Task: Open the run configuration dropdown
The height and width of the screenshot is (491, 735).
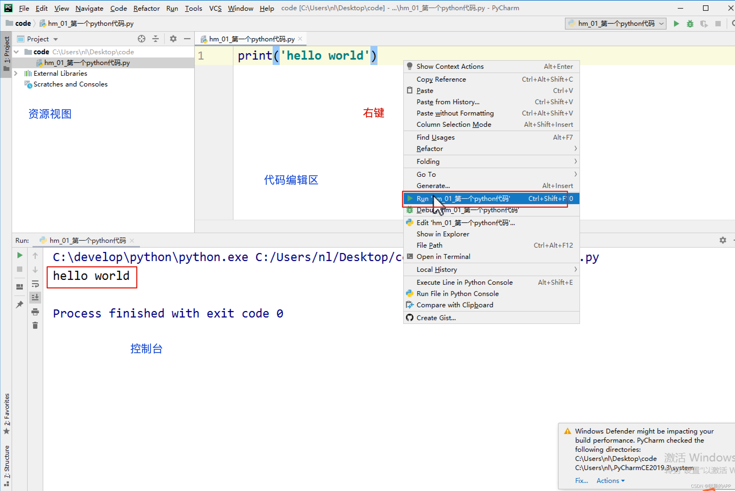Action: tap(615, 23)
